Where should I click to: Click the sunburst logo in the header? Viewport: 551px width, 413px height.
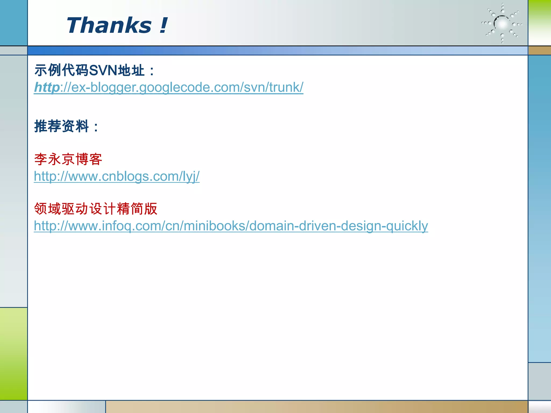point(502,23)
